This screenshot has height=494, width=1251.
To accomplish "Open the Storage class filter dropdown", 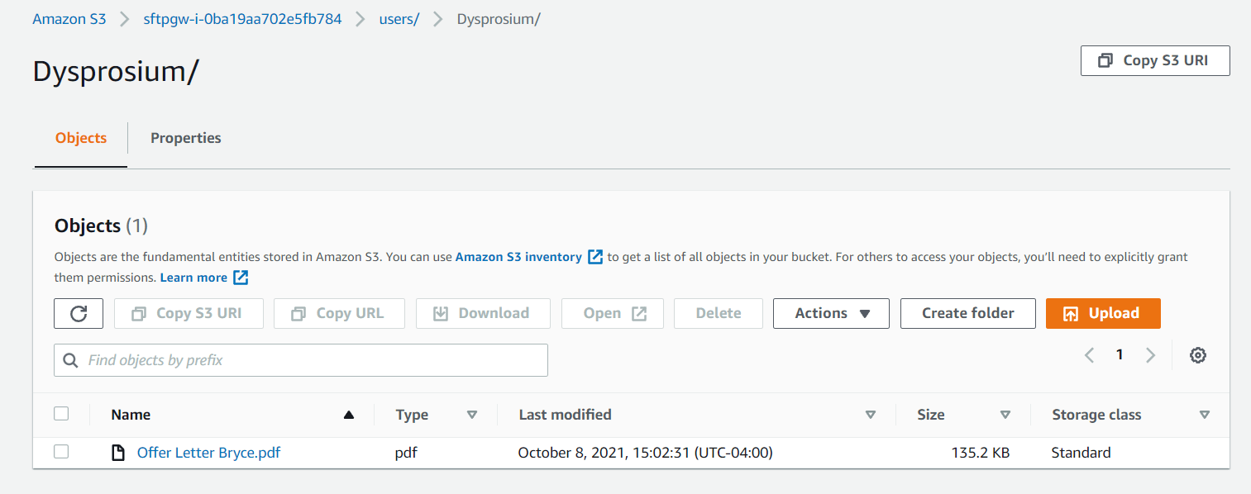I will pos(1206,414).
